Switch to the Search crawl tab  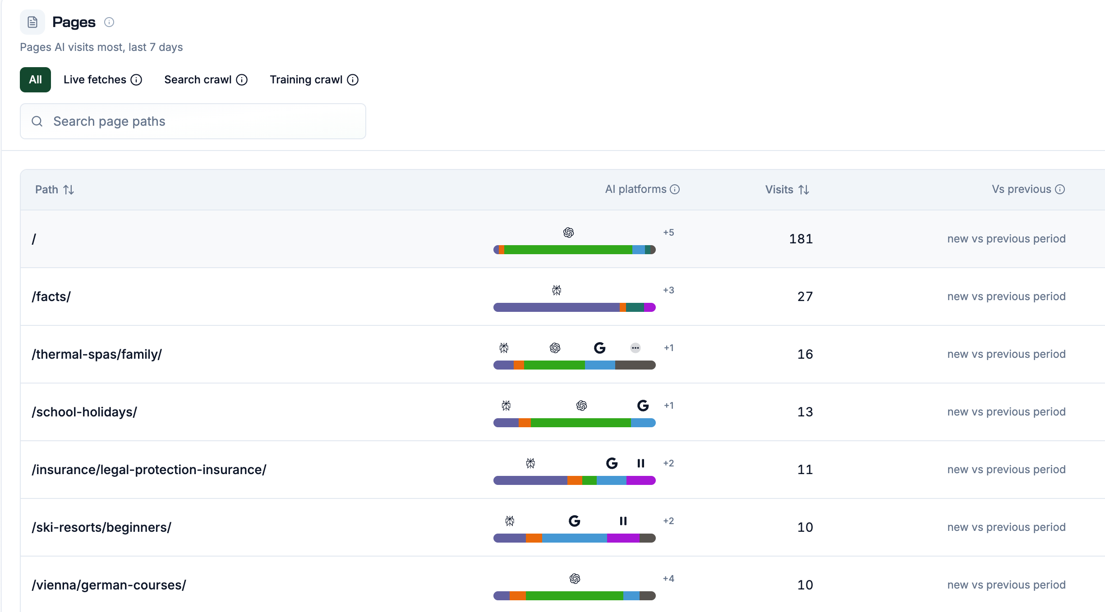pyautogui.click(x=198, y=80)
